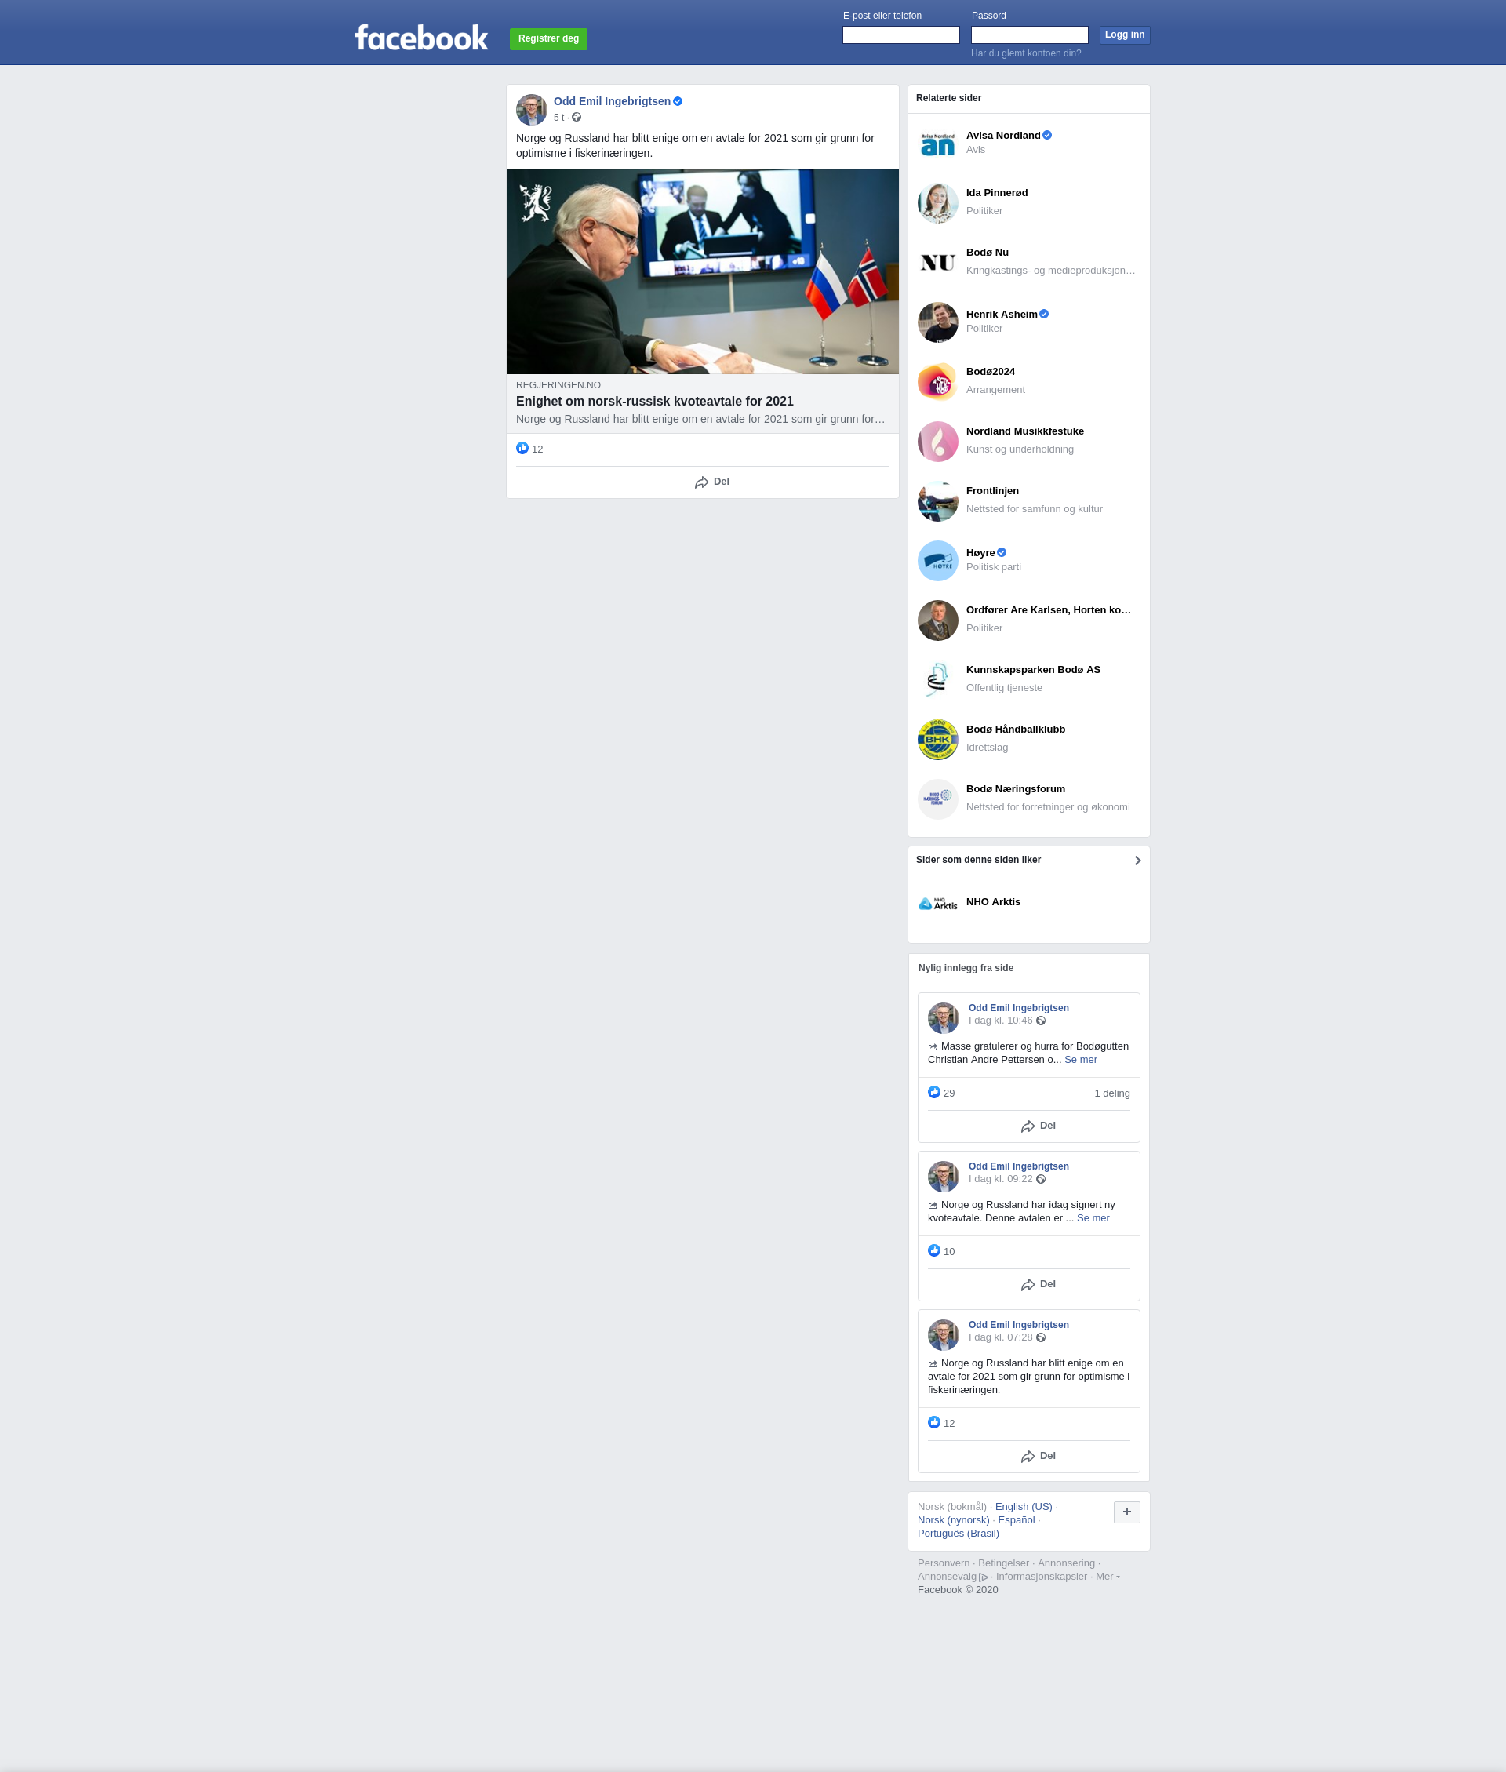Click Registrer deg button
This screenshot has height=1772, width=1506.
coord(548,39)
